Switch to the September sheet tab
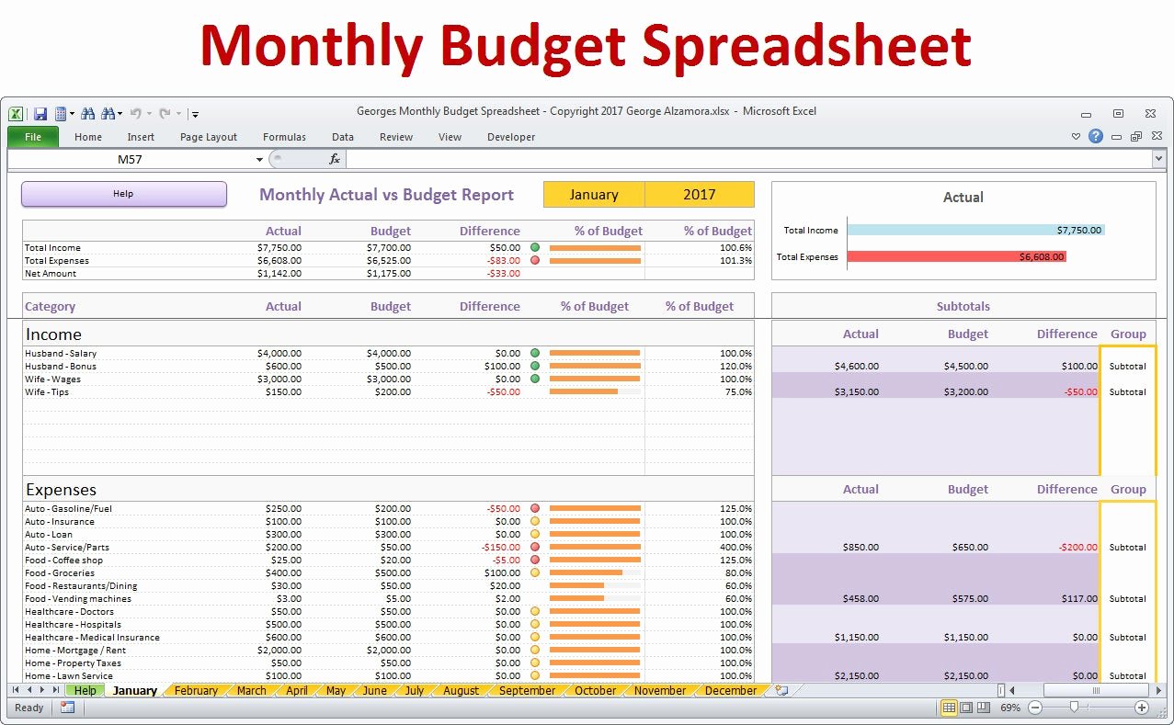This screenshot has width=1174, height=725. (x=527, y=690)
